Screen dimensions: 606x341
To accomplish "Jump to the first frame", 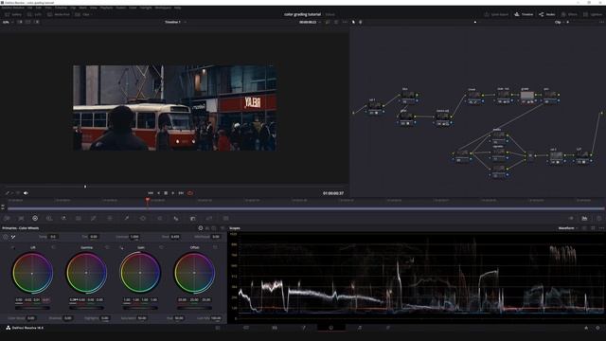I will point(151,193).
